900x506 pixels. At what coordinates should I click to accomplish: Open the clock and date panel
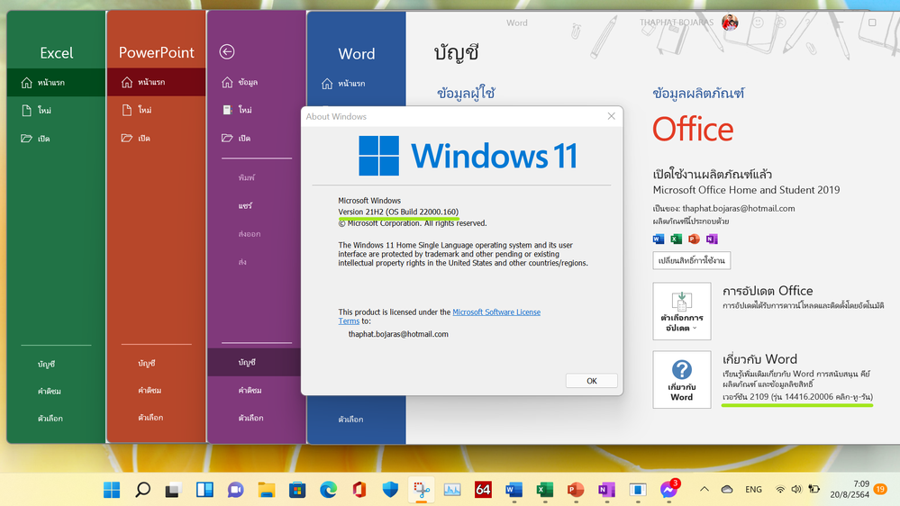tap(850, 490)
